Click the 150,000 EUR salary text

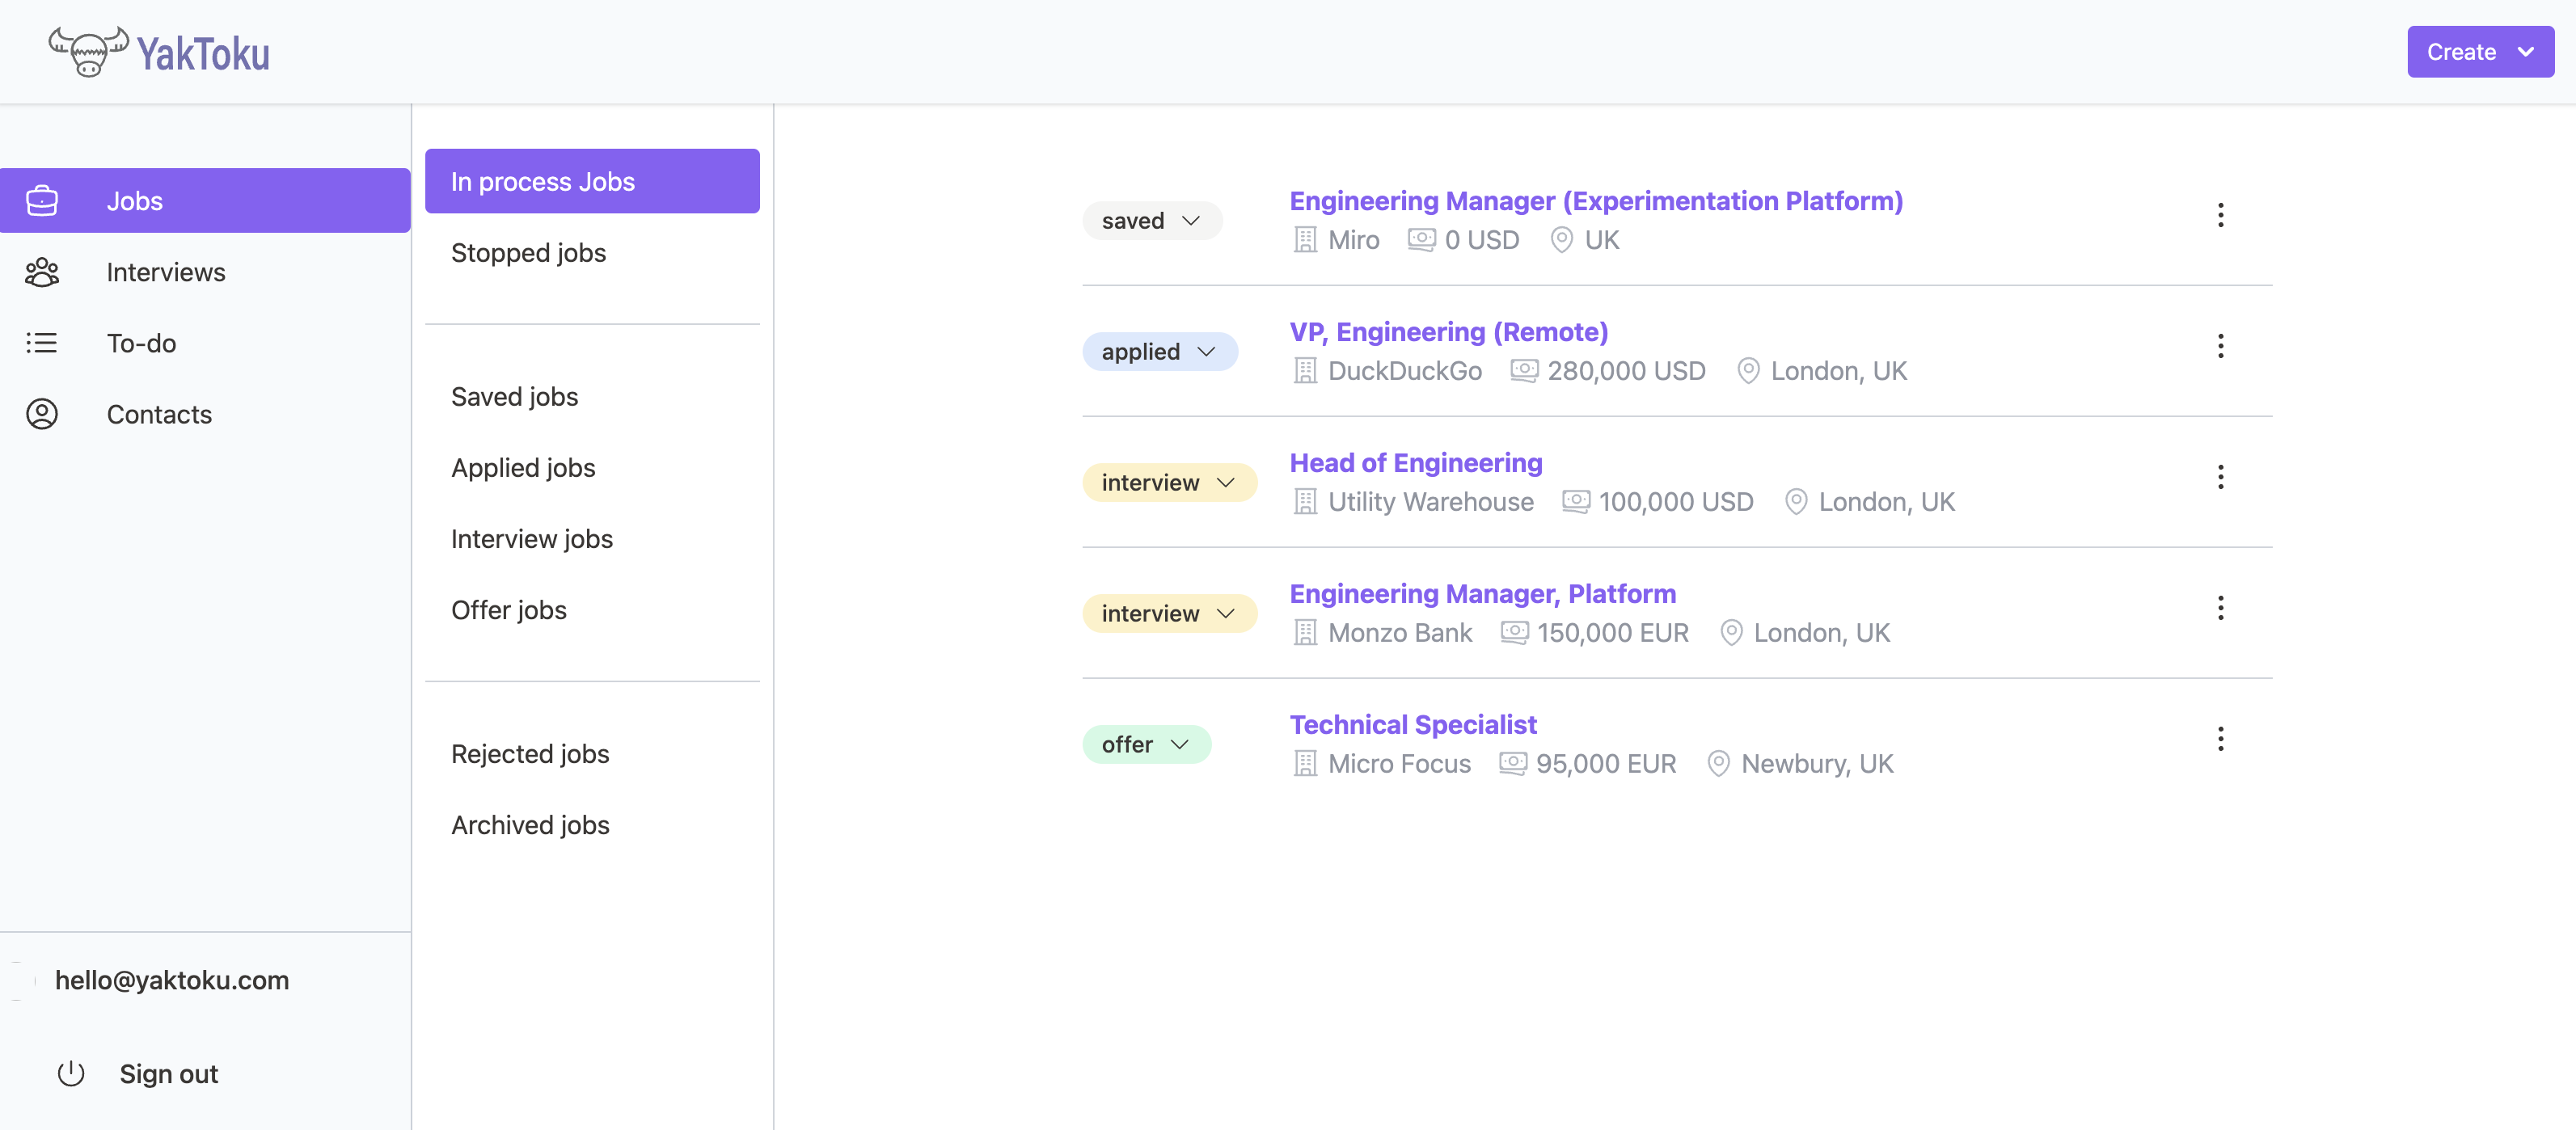coord(1613,633)
